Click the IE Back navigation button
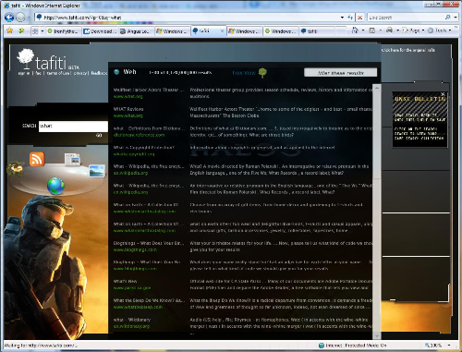The width and height of the screenshot is (462, 352). click(x=9, y=18)
